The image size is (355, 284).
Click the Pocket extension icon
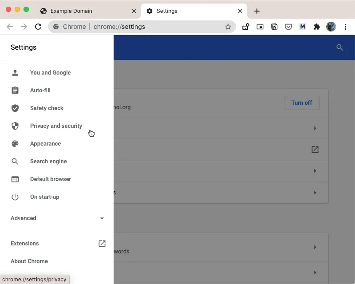coord(288,27)
